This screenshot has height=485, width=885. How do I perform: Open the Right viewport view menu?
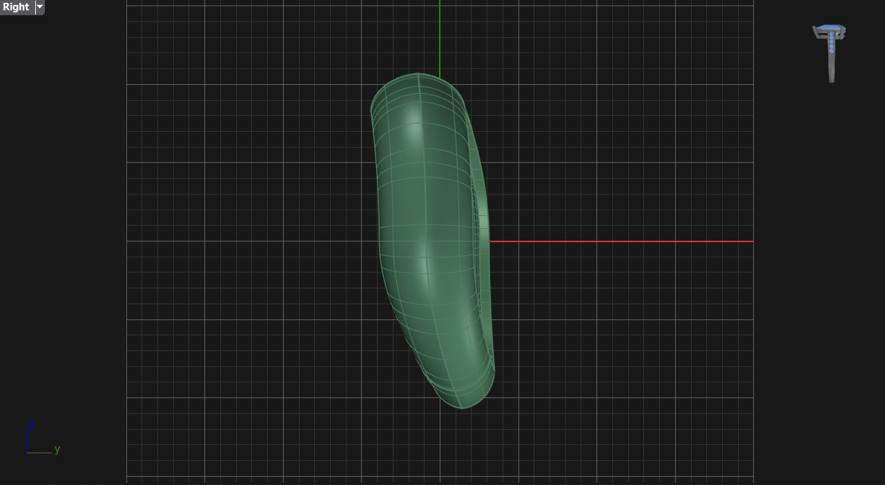(x=39, y=7)
